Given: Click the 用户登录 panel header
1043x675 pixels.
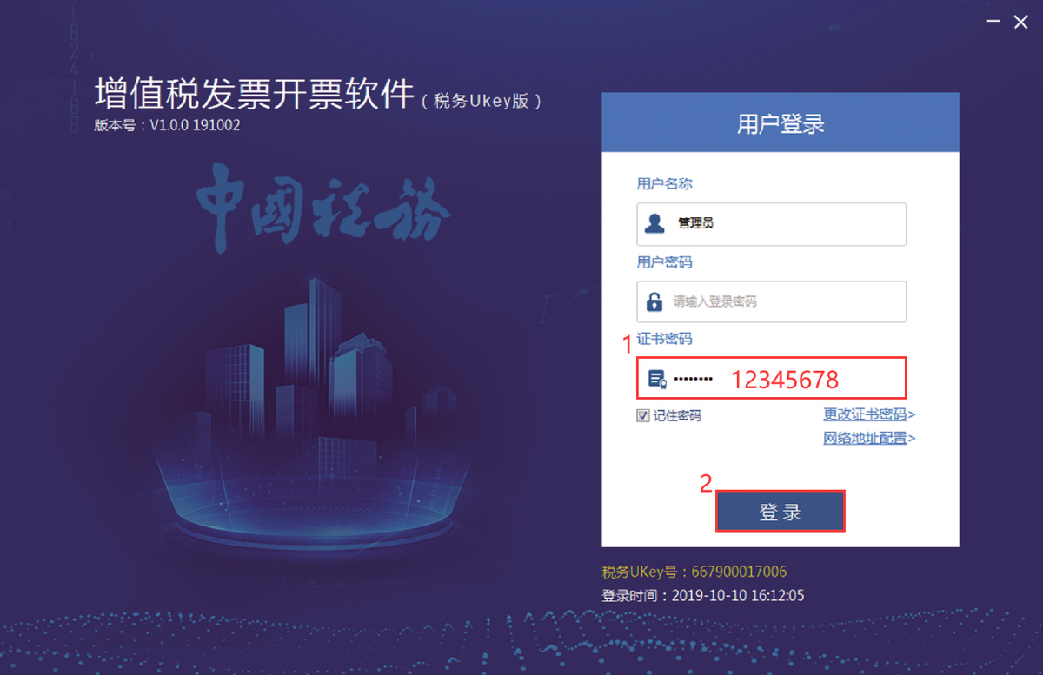Looking at the screenshot, I should 781,123.
